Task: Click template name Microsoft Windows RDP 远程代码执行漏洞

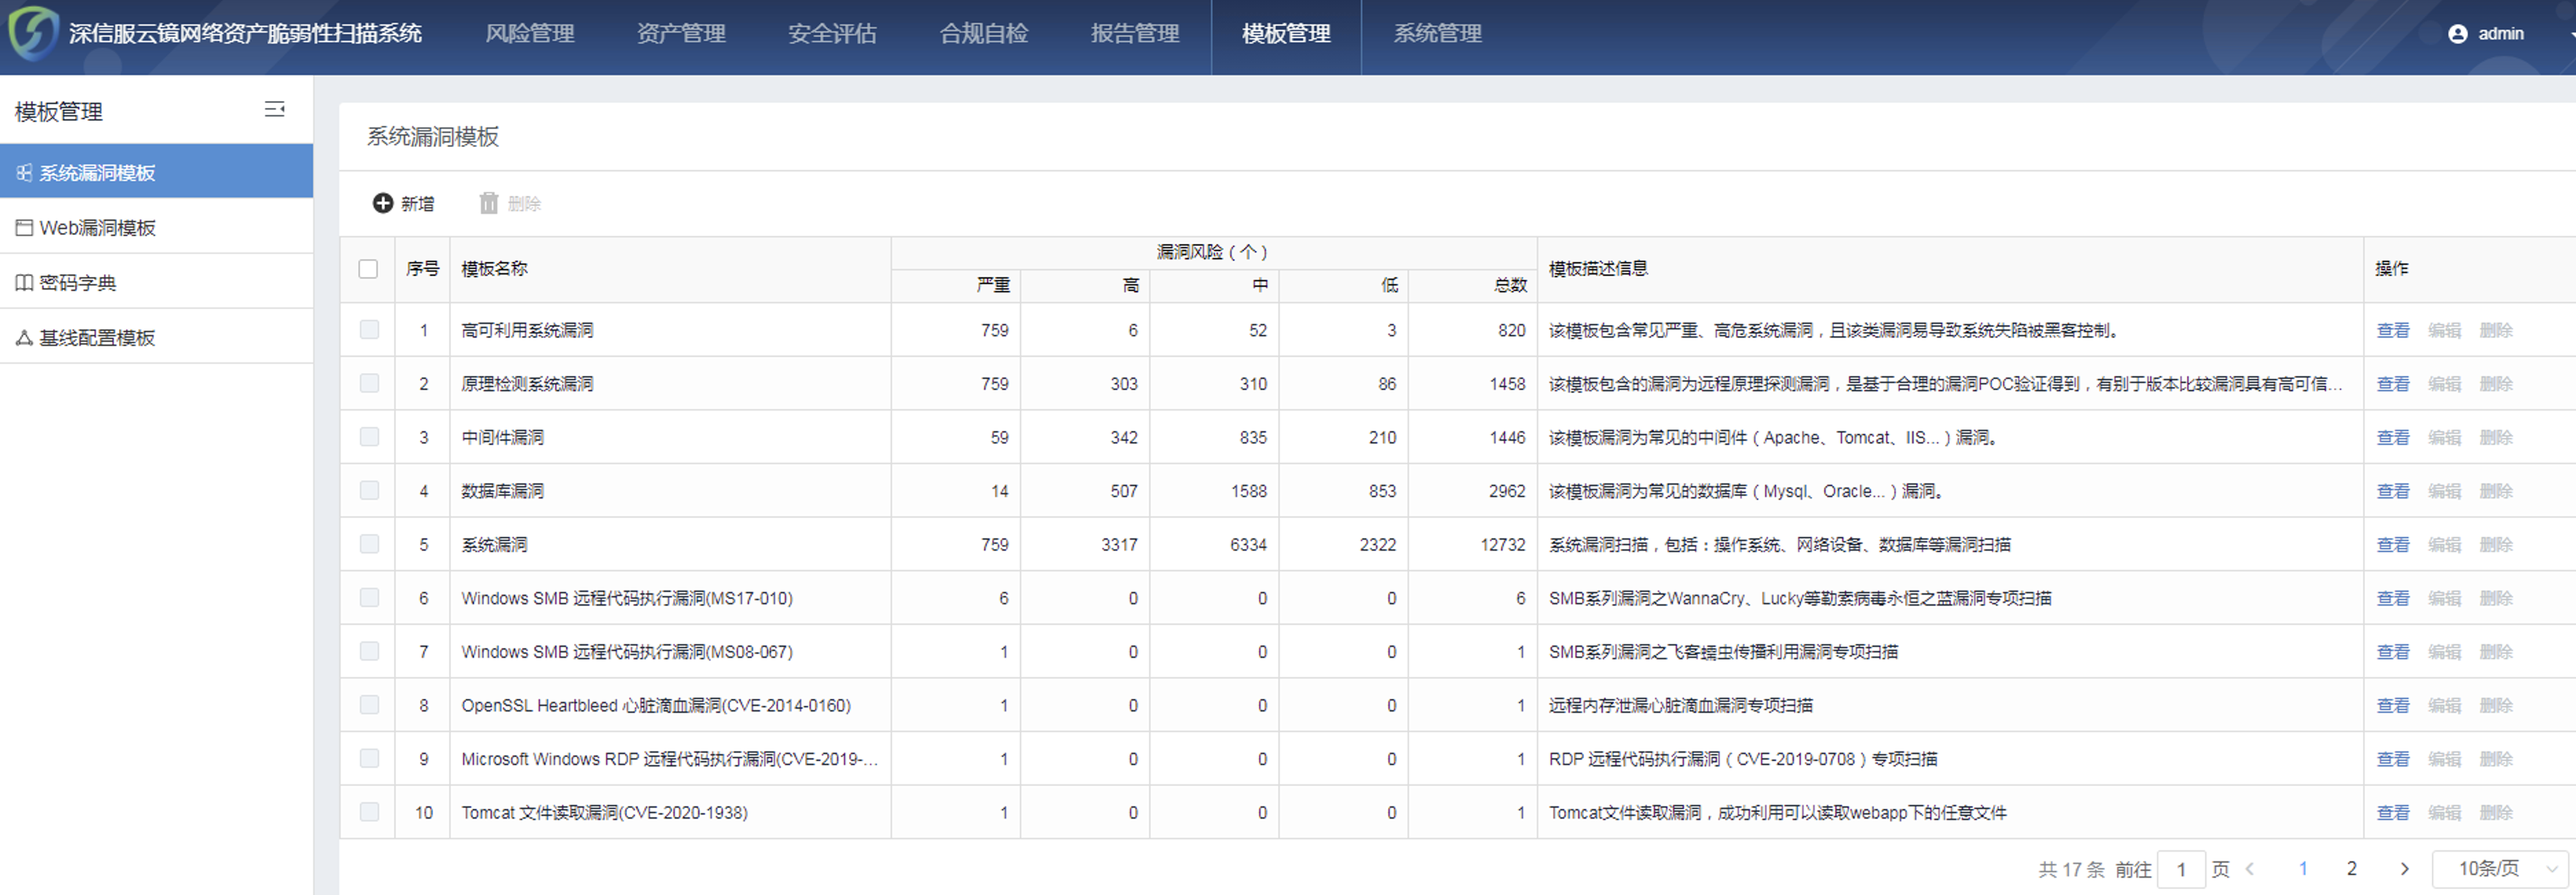Action: click(x=669, y=759)
